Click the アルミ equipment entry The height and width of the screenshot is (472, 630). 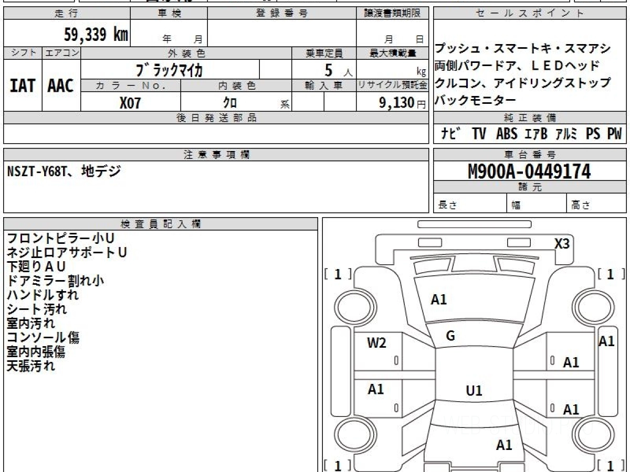[x=566, y=134]
